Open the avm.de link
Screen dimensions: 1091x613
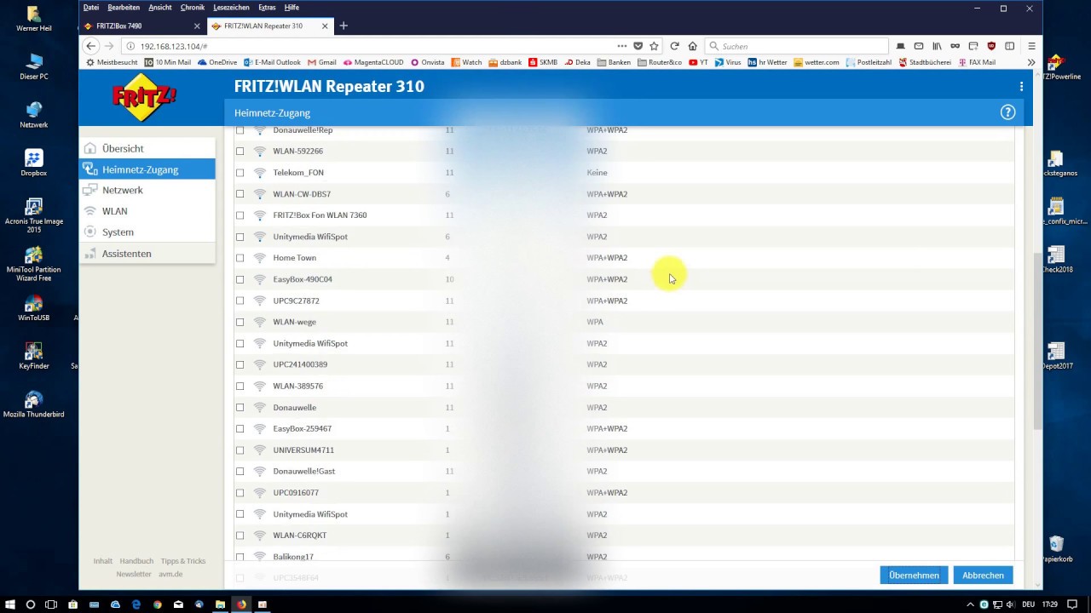[170, 574]
